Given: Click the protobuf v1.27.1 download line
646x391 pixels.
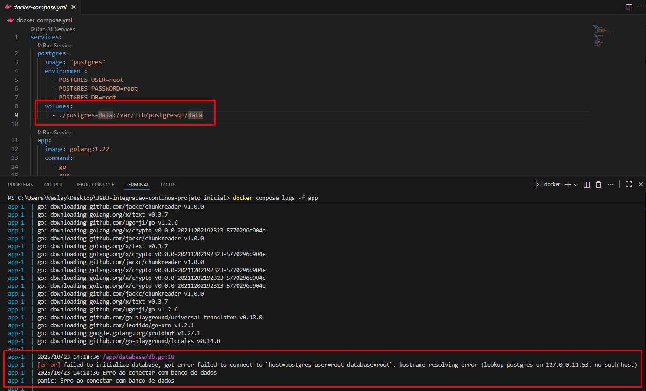Looking at the screenshot, I should tap(119, 333).
